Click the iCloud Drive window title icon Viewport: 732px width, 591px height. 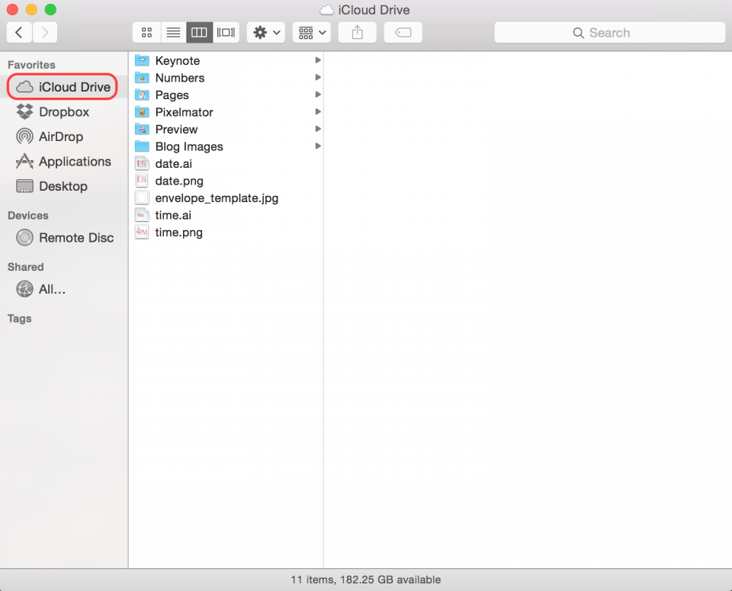[x=326, y=10]
